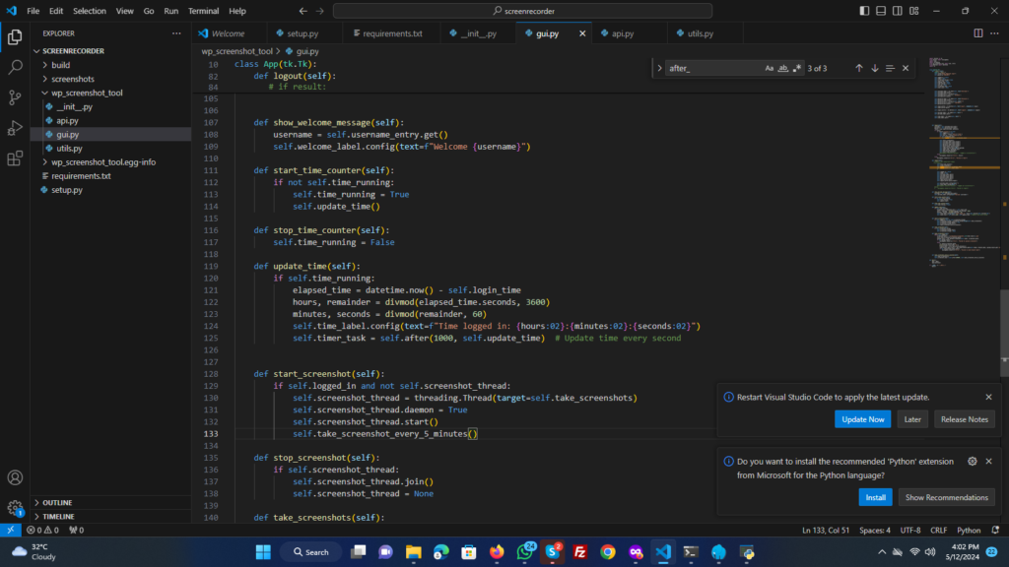The image size is (1009, 567).
Task: Click the Show Recommendations button
Action: [946, 497]
